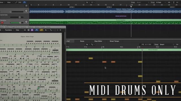181x101 pixels.
Task: Click the VERSE 1 marker in the ruler
Action: coord(172,7)
